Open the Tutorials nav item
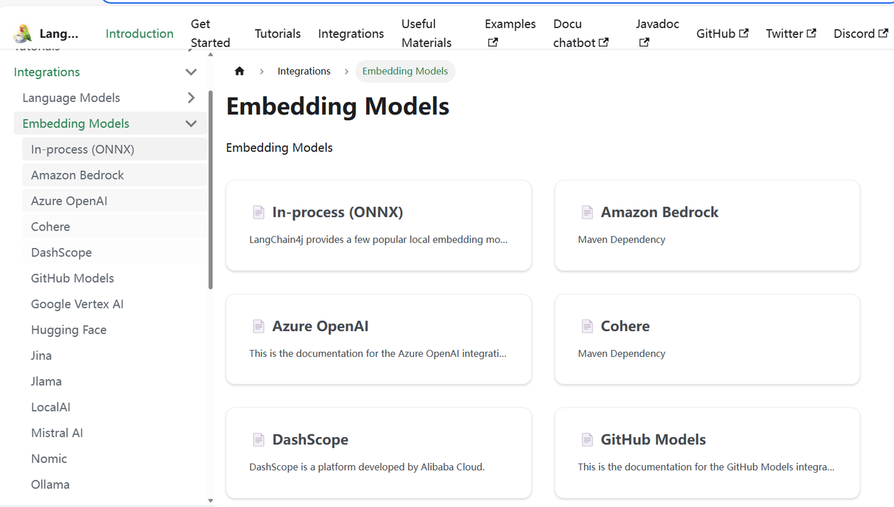The image size is (894, 507). 277,34
